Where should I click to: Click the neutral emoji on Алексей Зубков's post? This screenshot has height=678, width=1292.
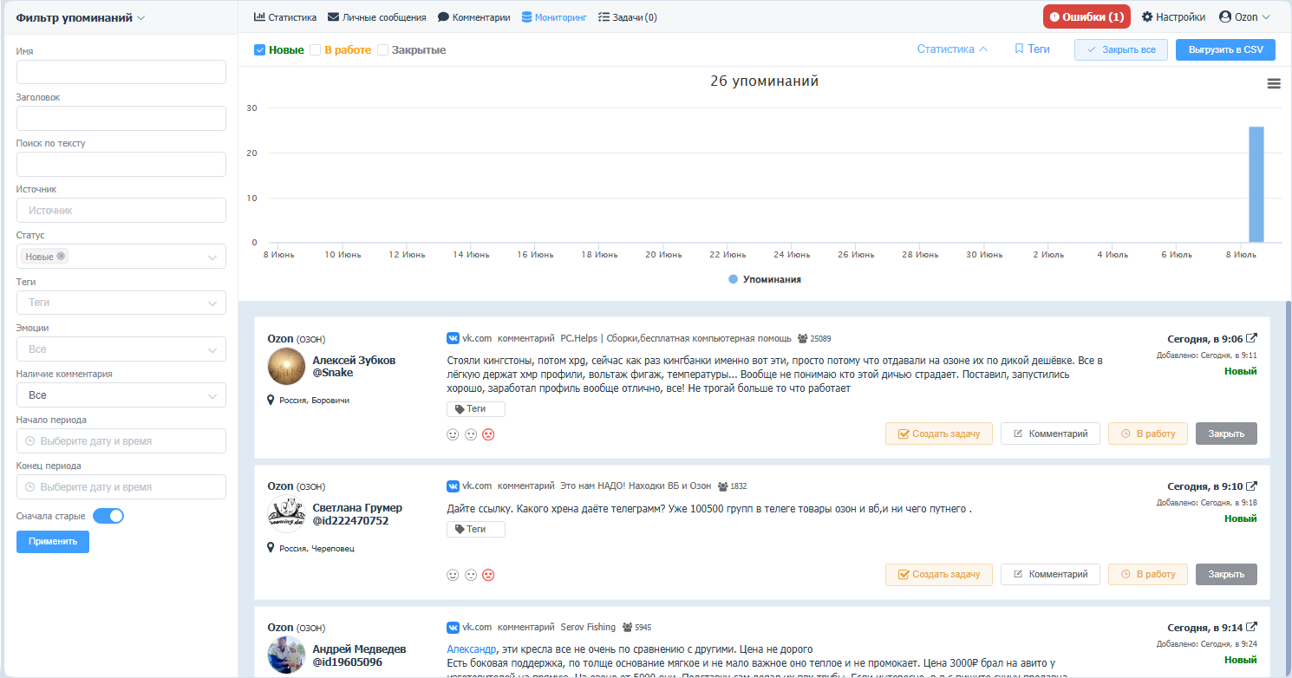pos(471,434)
